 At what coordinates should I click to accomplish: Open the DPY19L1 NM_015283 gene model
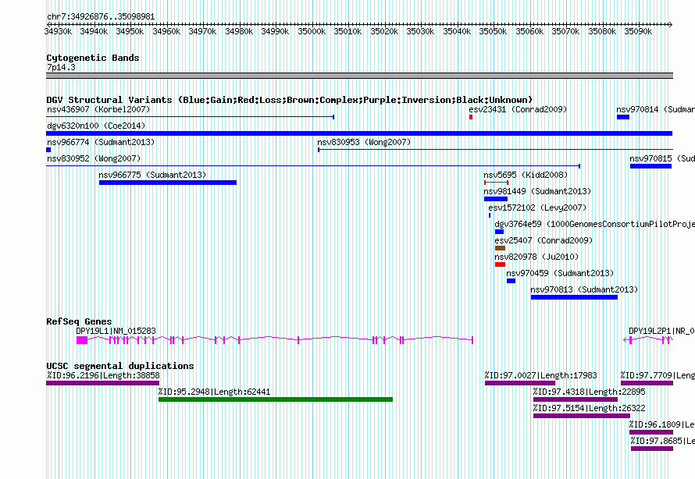[273, 339]
